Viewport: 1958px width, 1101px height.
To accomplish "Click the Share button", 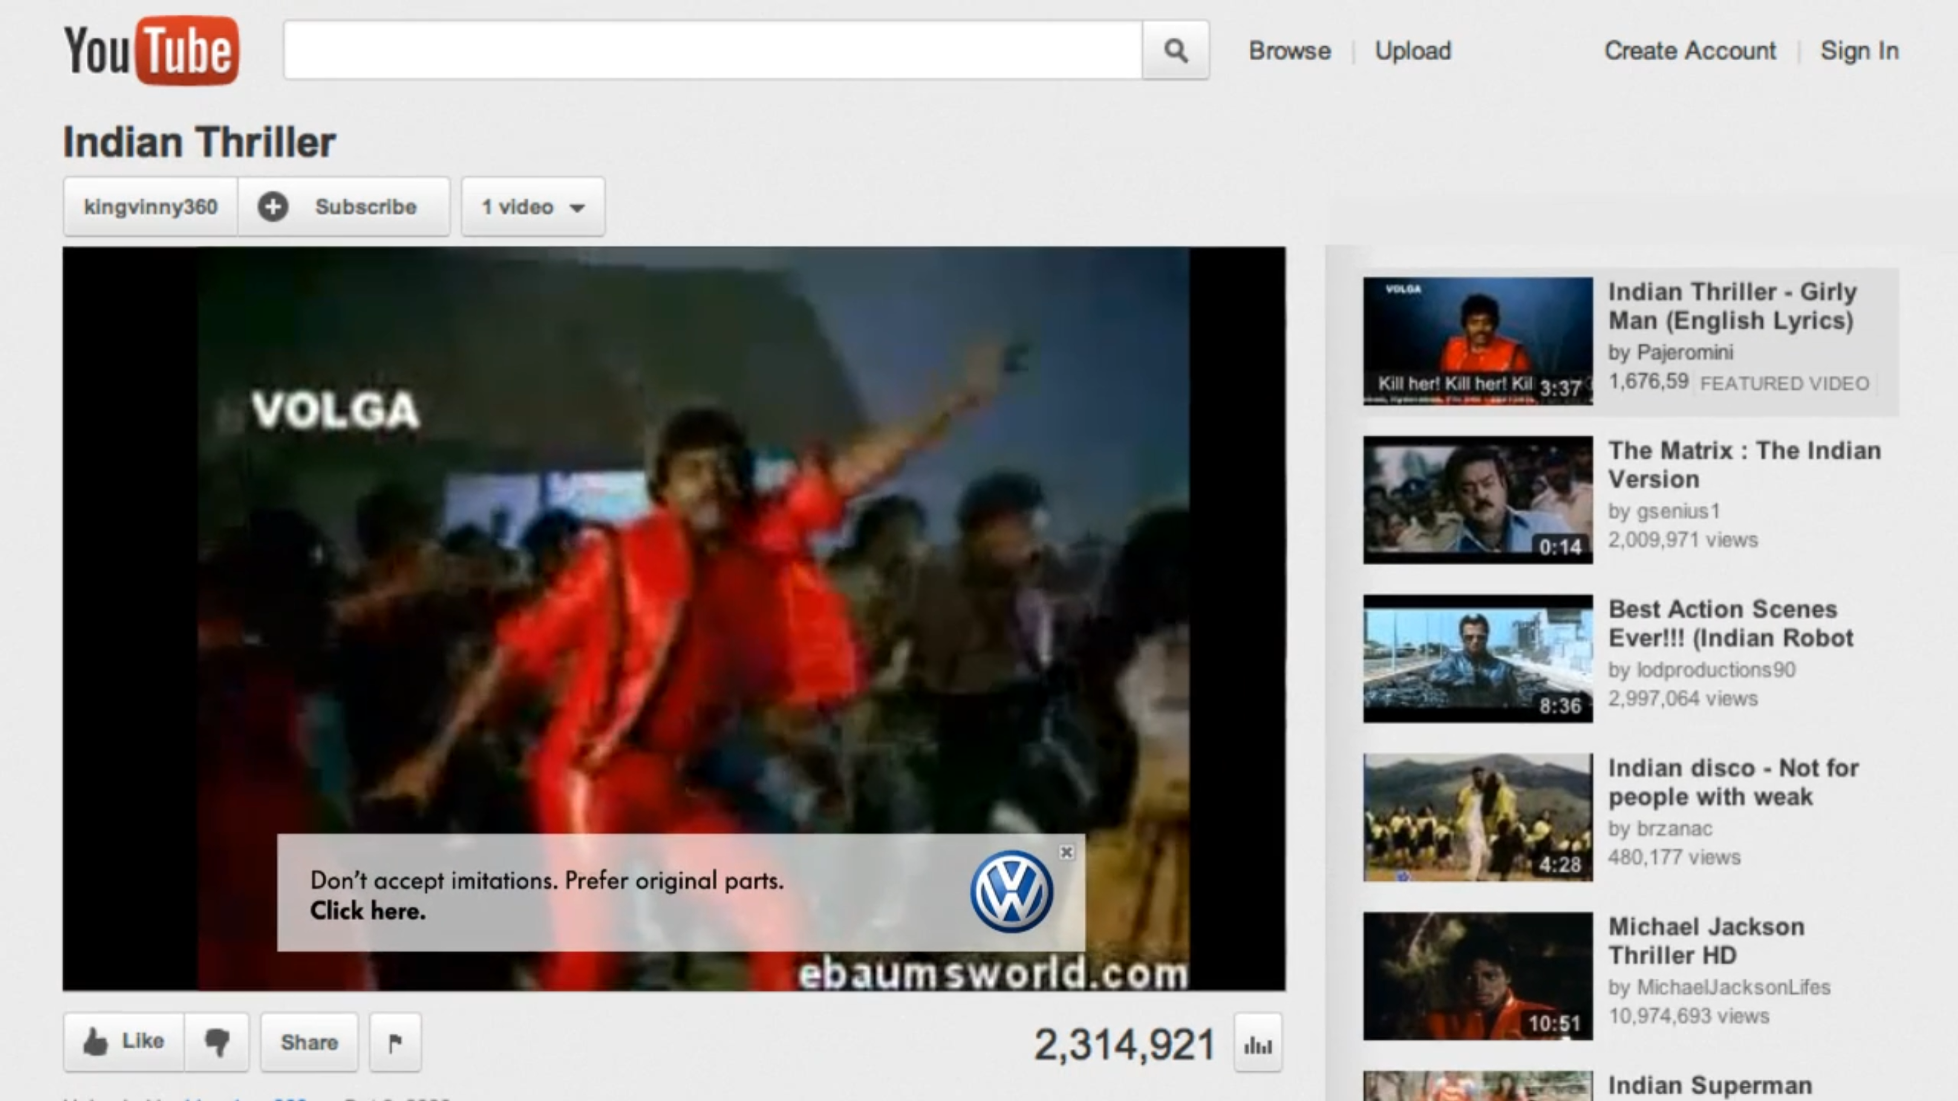I will 308,1042.
